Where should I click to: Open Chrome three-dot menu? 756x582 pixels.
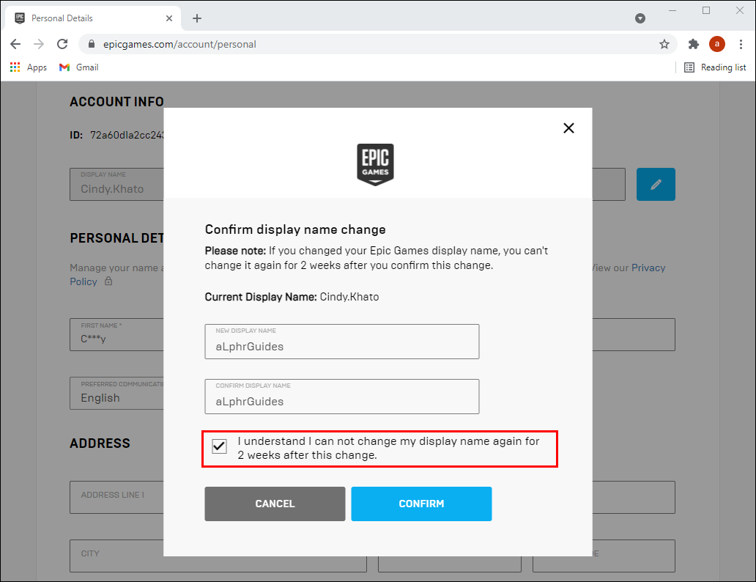pos(741,44)
